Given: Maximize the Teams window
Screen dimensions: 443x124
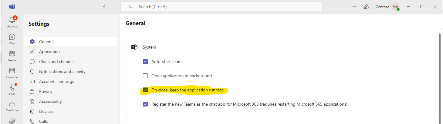Looking at the screenshot, I should tap(422, 7).
